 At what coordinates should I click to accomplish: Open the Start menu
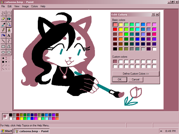coord(6,131)
